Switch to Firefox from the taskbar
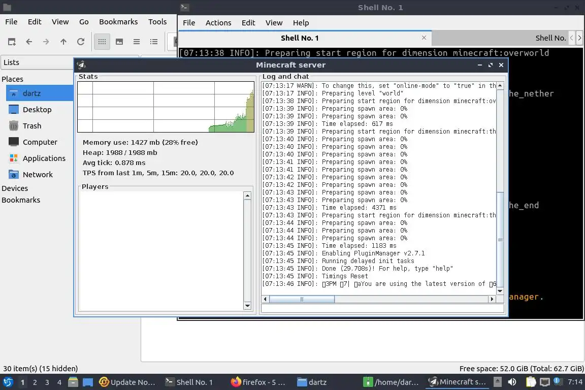 [x=258, y=382]
